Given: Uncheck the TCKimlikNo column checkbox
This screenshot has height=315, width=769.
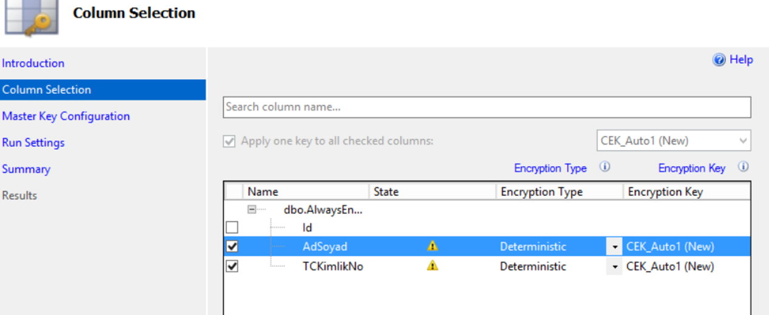Looking at the screenshot, I should pos(232,266).
